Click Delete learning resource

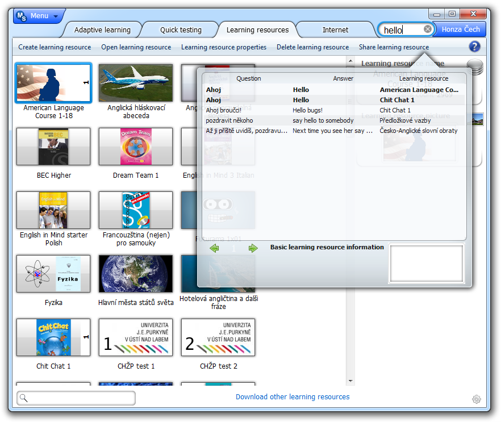pyautogui.click(x=312, y=47)
